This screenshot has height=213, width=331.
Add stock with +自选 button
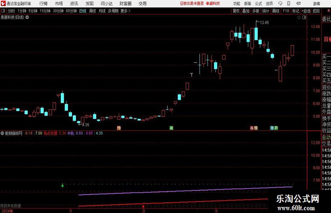(x=306, y=11)
